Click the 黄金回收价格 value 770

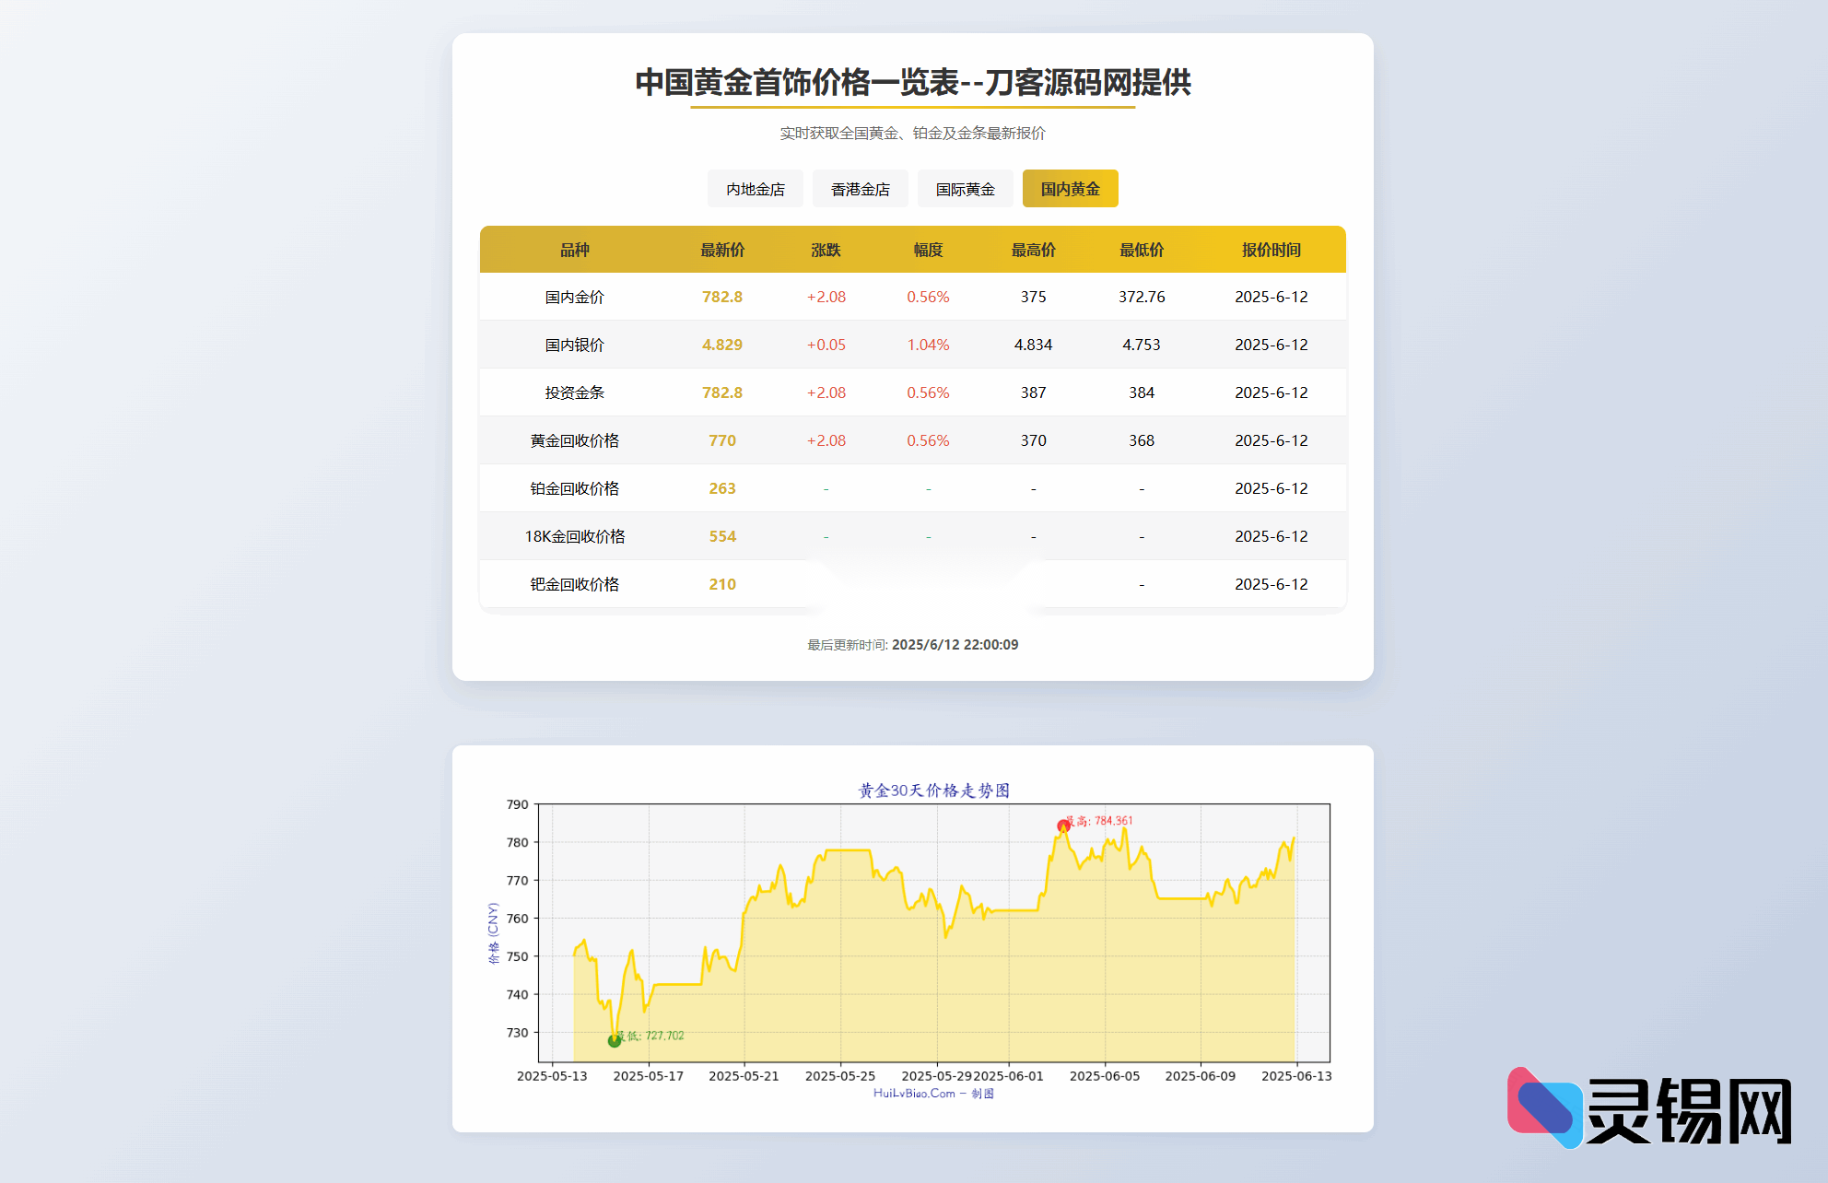coord(721,440)
